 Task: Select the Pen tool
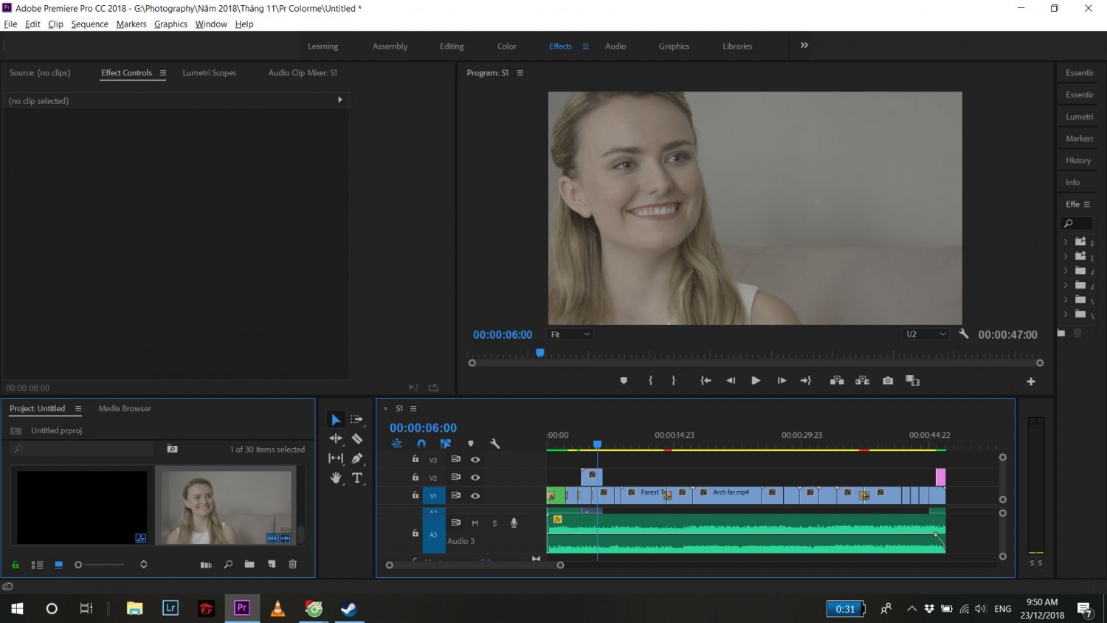(x=357, y=458)
